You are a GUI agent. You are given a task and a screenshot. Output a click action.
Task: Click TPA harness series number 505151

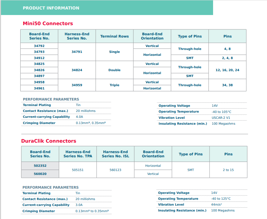78,170
